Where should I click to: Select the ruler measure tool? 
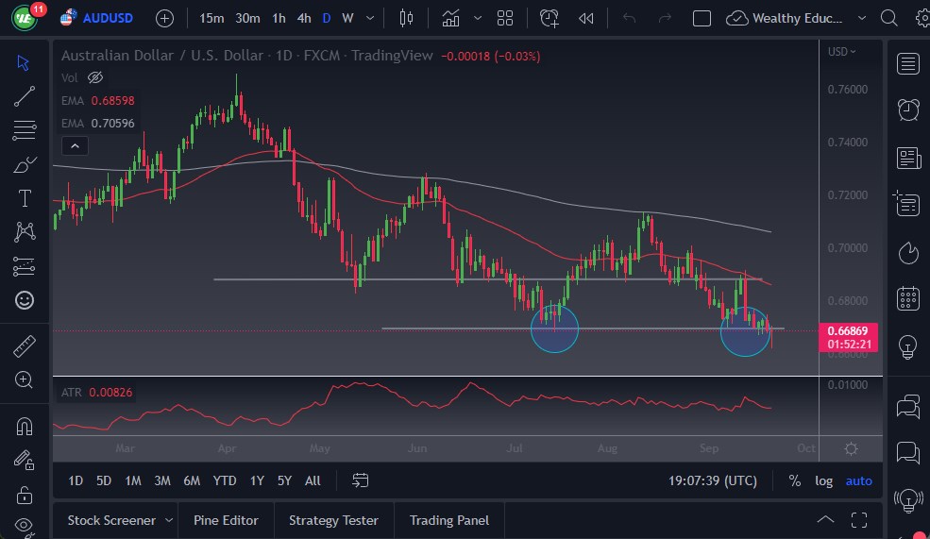point(25,347)
